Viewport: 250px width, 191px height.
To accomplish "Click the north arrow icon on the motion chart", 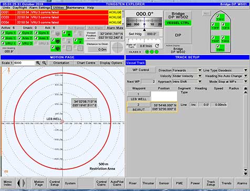I will point(9,71).
